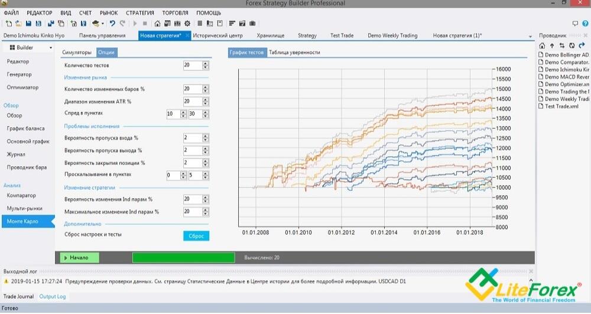The image size is (591, 314).
Task: Click the Вероятность изменения Ind парам % field
Action: tap(193, 199)
